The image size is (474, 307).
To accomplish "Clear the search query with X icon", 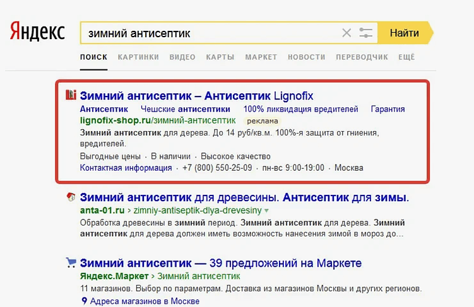I will (347, 33).
